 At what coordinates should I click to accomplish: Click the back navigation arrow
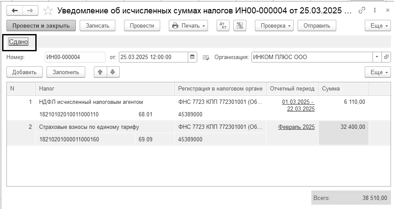point(15,11)
